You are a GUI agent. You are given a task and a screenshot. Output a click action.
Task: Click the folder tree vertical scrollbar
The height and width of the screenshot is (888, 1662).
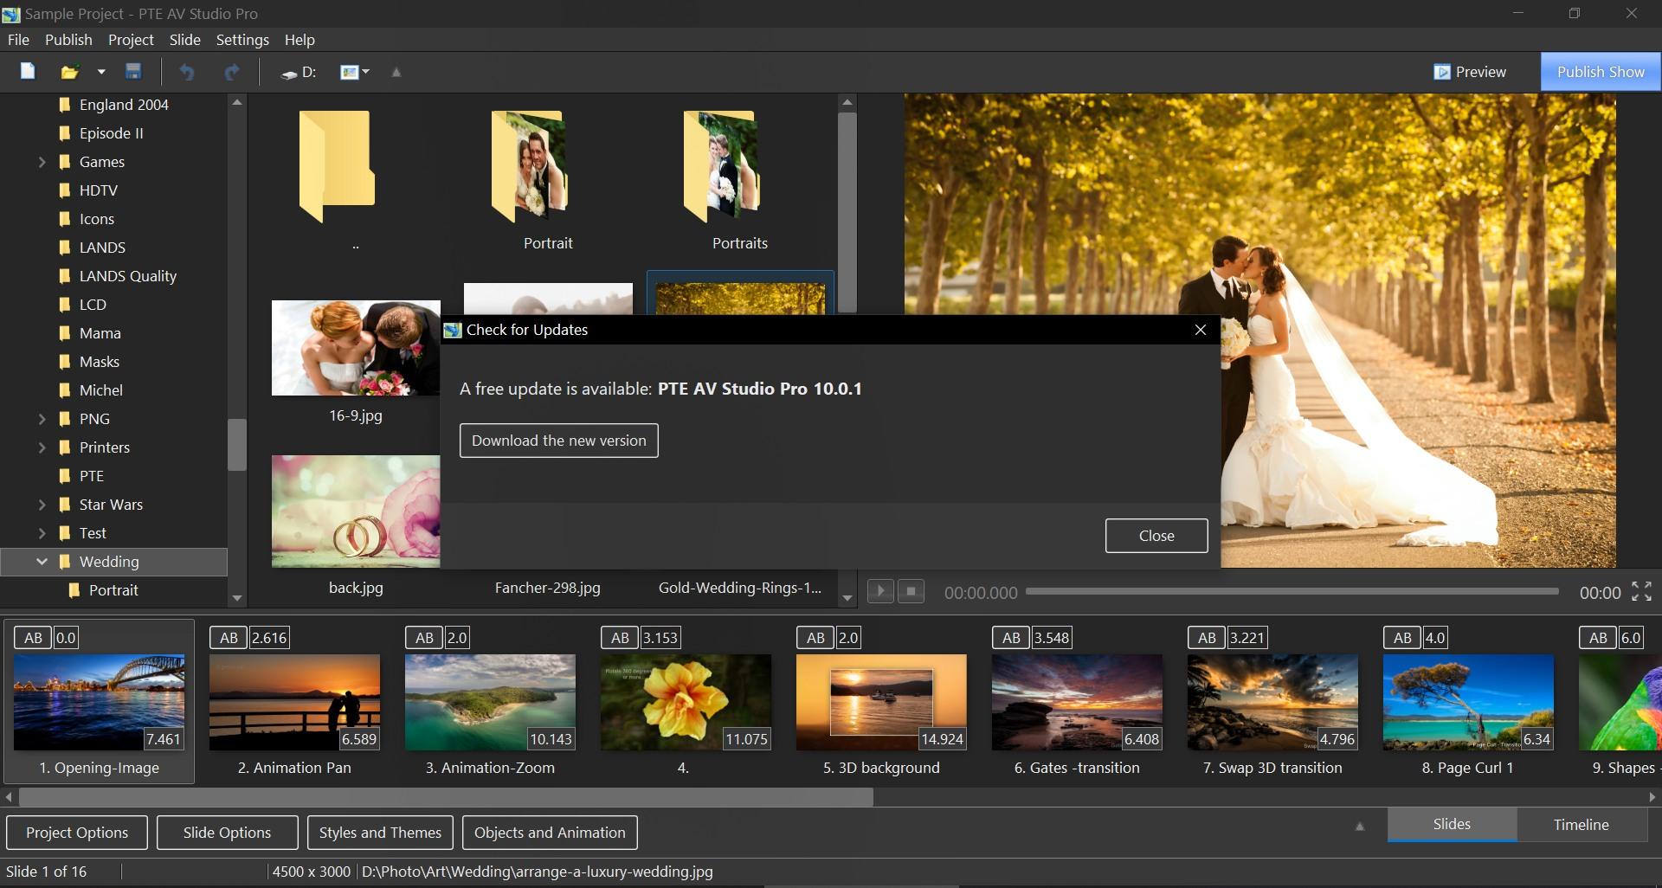click(237, 445)
